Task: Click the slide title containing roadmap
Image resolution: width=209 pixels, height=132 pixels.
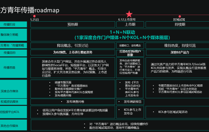Action: [30, 10]
